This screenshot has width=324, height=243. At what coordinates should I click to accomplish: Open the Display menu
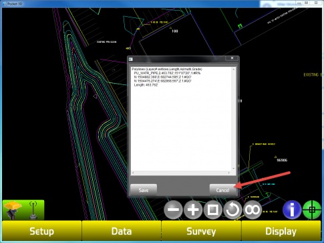coord(281,231)
